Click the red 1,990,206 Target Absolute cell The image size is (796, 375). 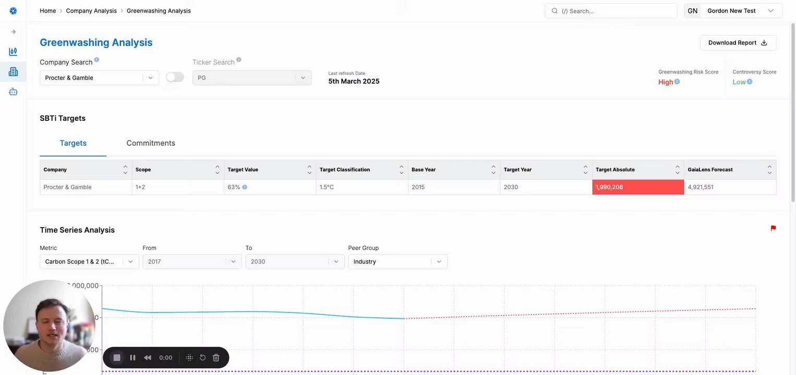pos(638,187)
